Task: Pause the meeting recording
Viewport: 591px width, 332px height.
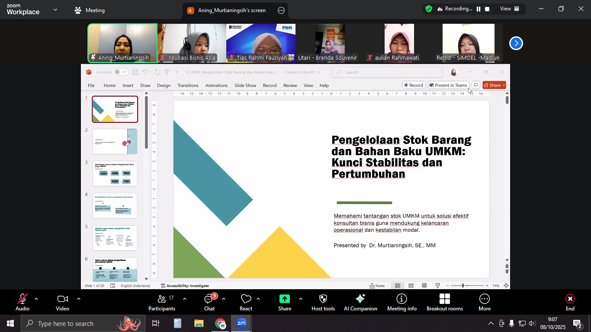Action: click(x=479, y=9)
